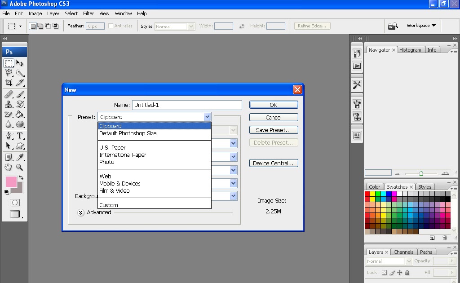460x283 pixels.
Task: Select the Blur tool
Action: pyautogui.click(x=9, y=124)
